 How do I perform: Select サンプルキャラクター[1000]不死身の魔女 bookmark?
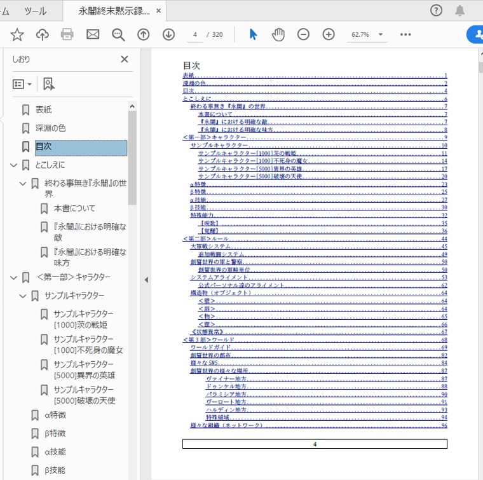(x=88, y=345)
